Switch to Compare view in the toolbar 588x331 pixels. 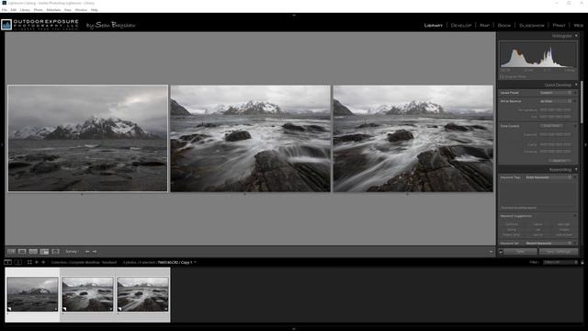(x=33, y=251)
